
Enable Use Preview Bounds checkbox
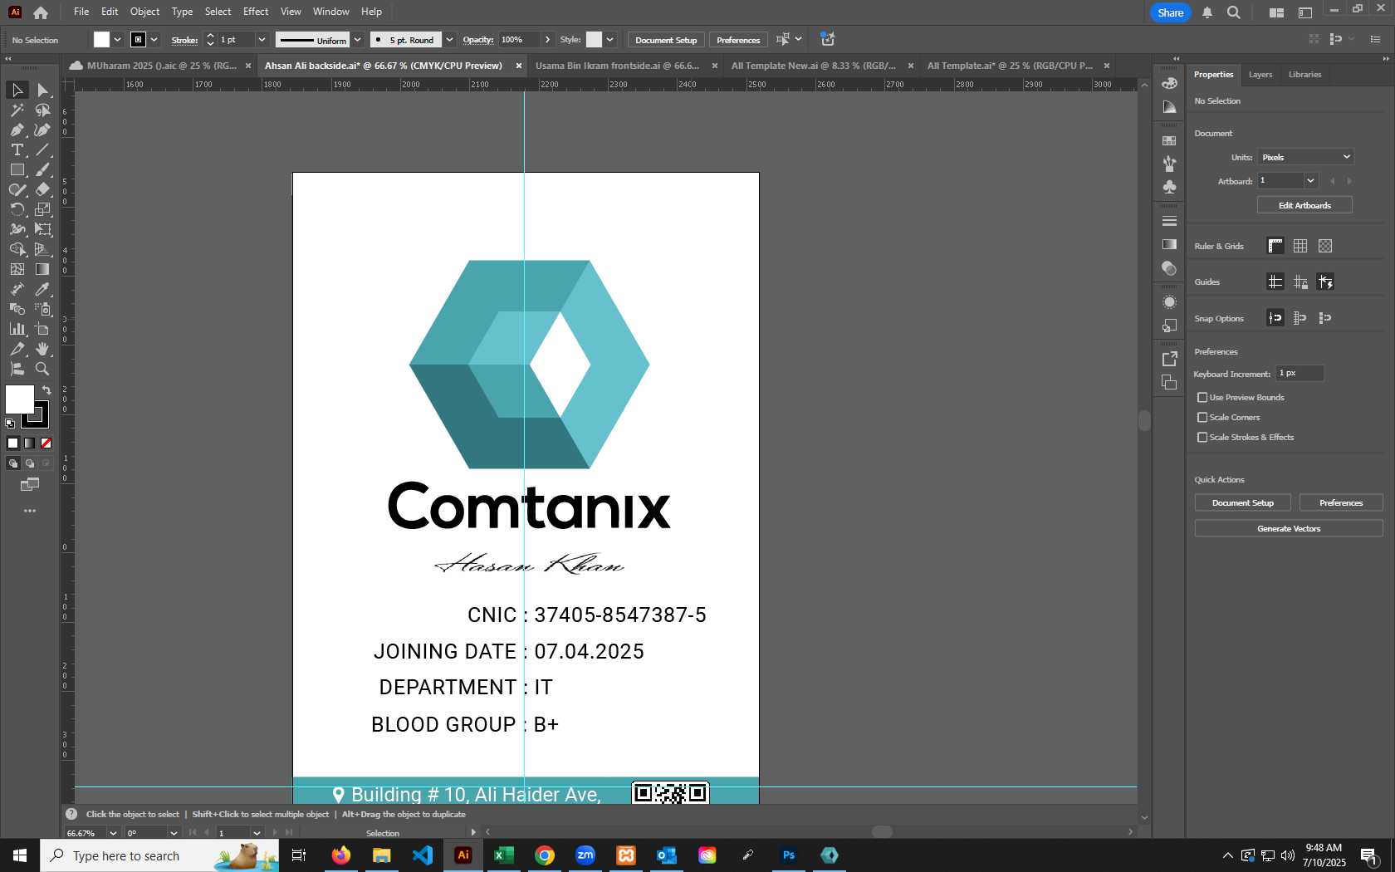1202,398
